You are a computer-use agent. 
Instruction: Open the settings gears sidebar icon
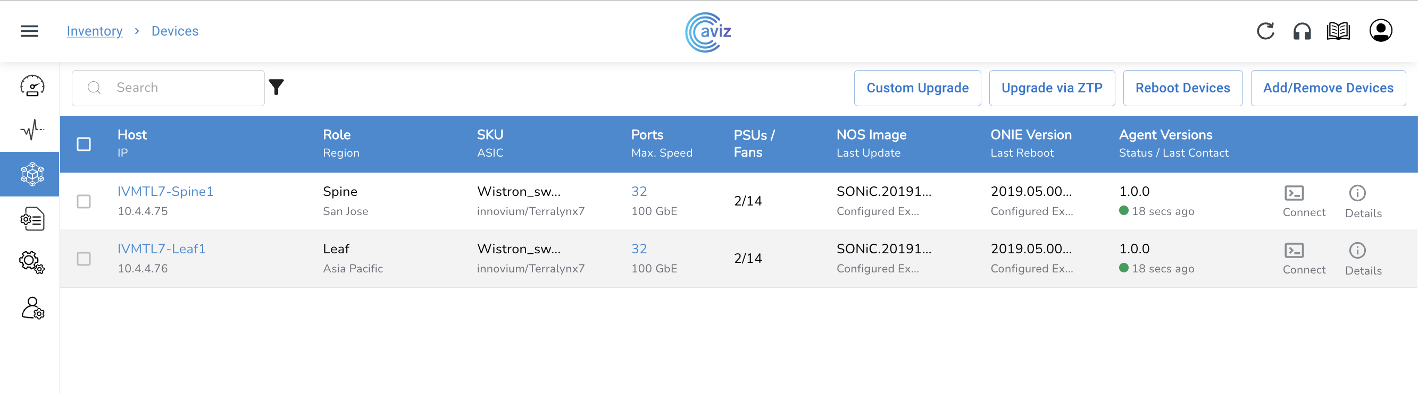pos(32,262)
